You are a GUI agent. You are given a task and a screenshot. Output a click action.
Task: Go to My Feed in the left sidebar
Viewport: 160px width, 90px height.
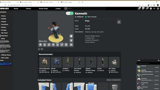(4, 33)
